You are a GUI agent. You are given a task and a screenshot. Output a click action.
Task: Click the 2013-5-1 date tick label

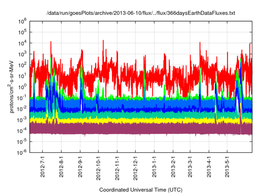[x=227, y=166]
